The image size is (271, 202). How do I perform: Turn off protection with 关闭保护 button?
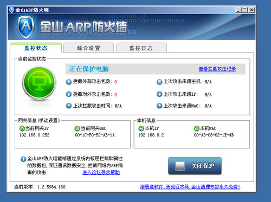tap(195, 166)
